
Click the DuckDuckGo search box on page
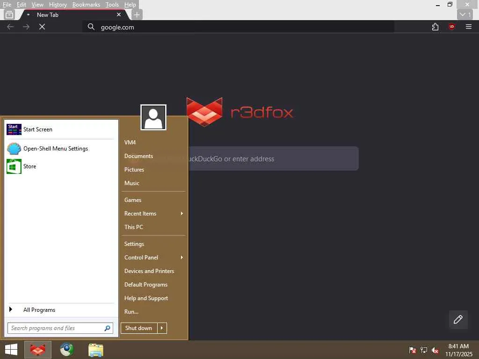point(273,159)
